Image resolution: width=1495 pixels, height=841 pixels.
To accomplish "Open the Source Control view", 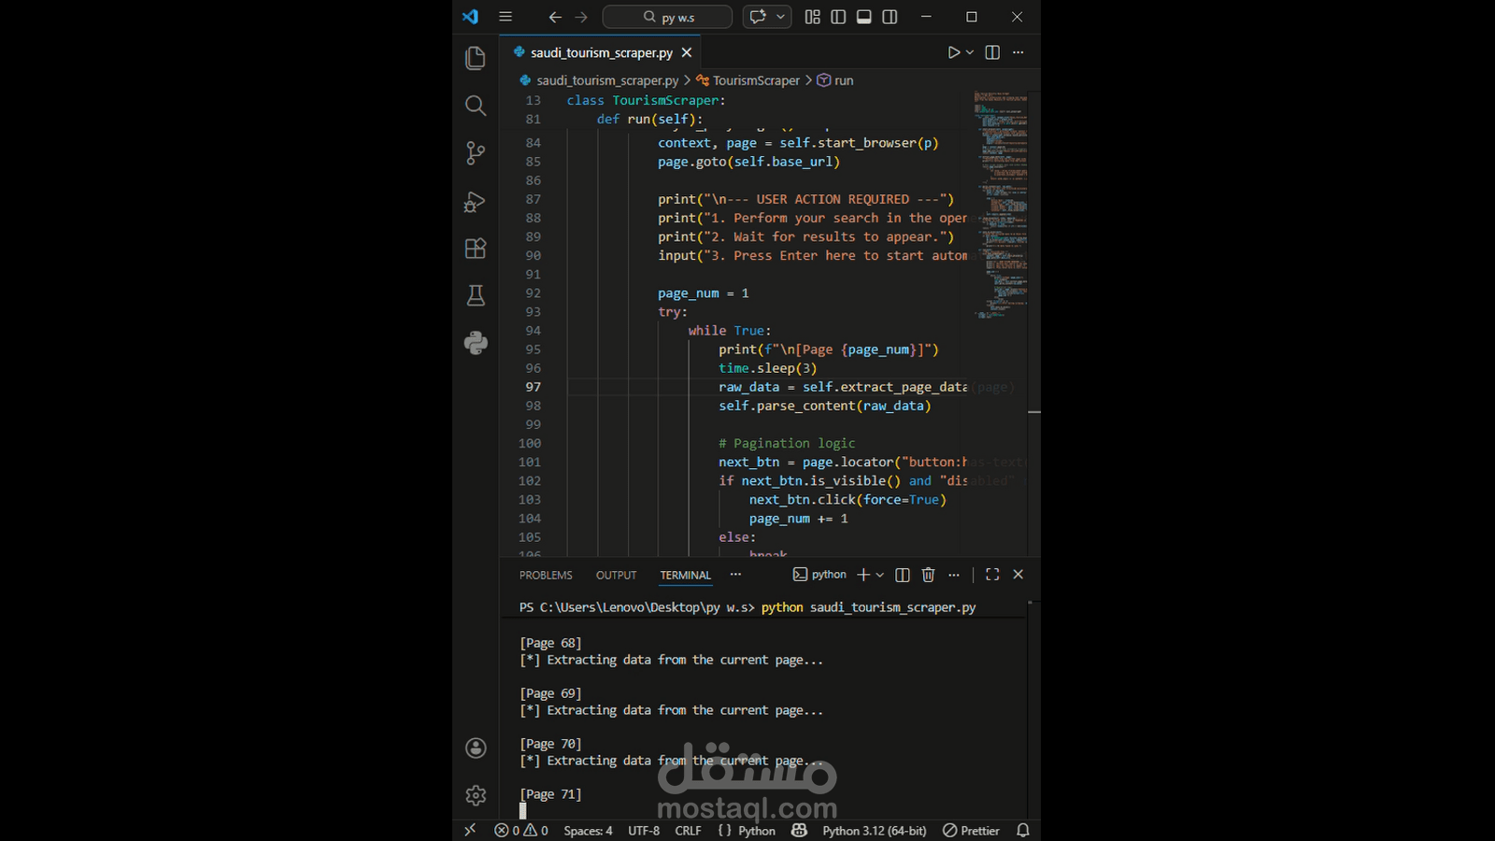I will [x=475, y=153].
